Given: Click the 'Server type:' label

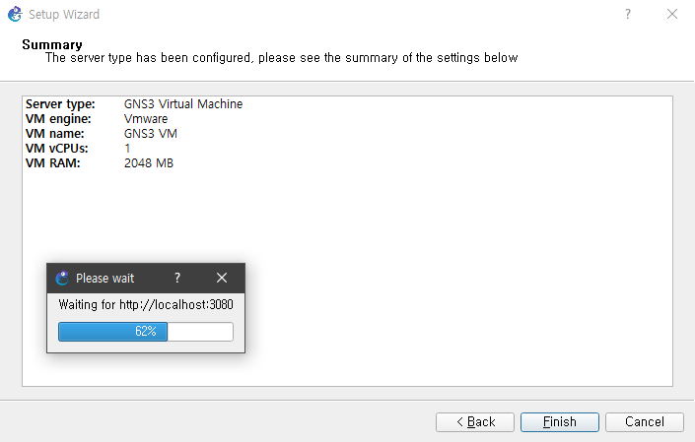Looking at the screenshot, I should tap(60, 104).
